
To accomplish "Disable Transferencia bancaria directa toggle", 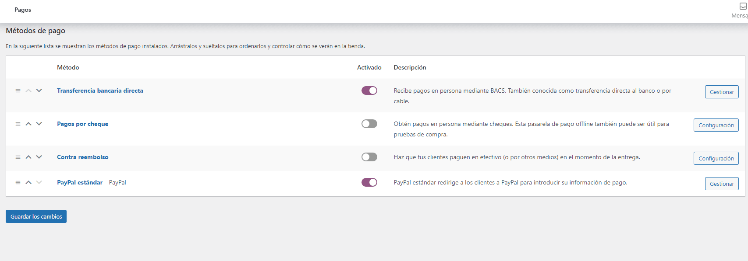I will click(x=369, y=90).
